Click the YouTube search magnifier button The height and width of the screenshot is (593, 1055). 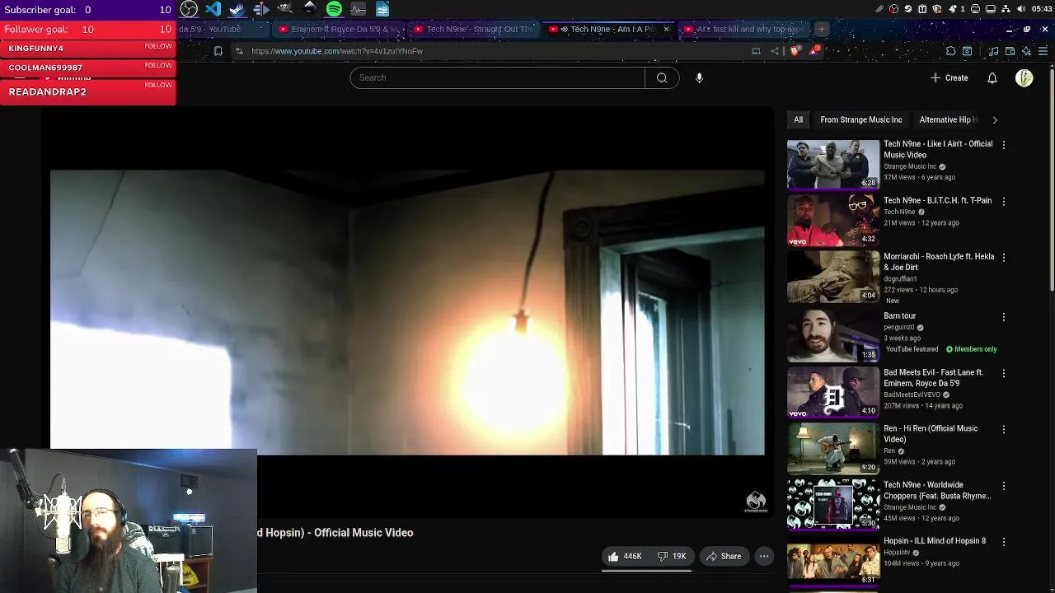click(x=662, y=77)
